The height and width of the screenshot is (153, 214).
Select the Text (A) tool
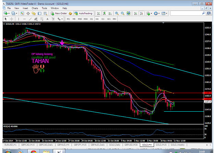[47, 19]
